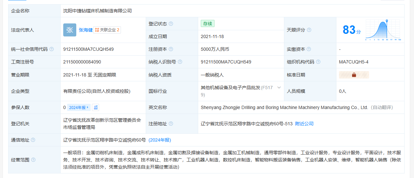Click the help icon beside 登记状态
Screen dimensions: 414x178
(171, 24)
